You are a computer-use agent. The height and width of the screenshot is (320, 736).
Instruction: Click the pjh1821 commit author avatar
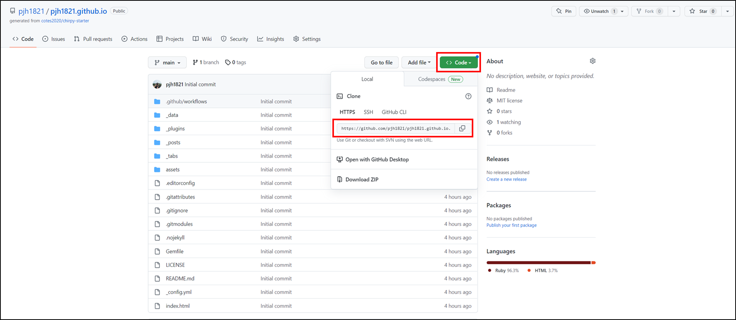[157, 84]
